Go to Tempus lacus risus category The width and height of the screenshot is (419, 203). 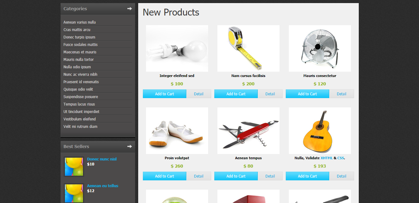(79, 104)
